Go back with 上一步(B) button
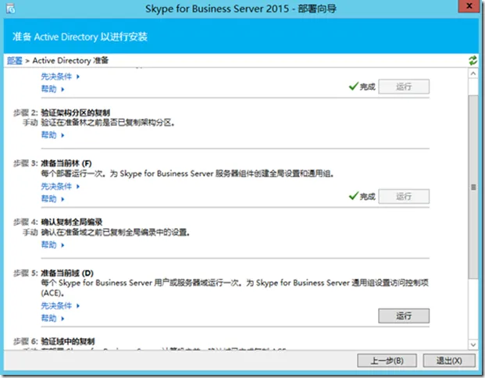The width and height of the screenshot is (485, 378). pos(387,361)
